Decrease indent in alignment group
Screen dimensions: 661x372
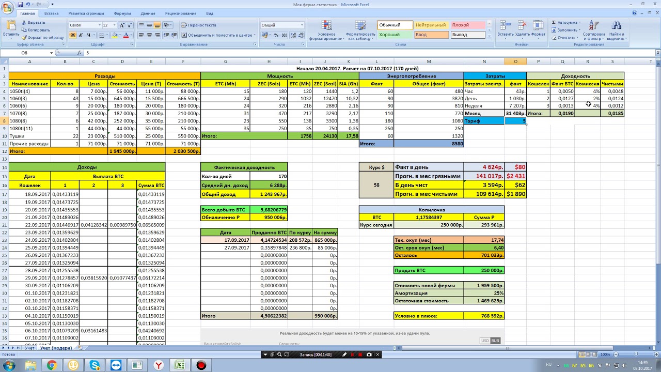(167, 35)
